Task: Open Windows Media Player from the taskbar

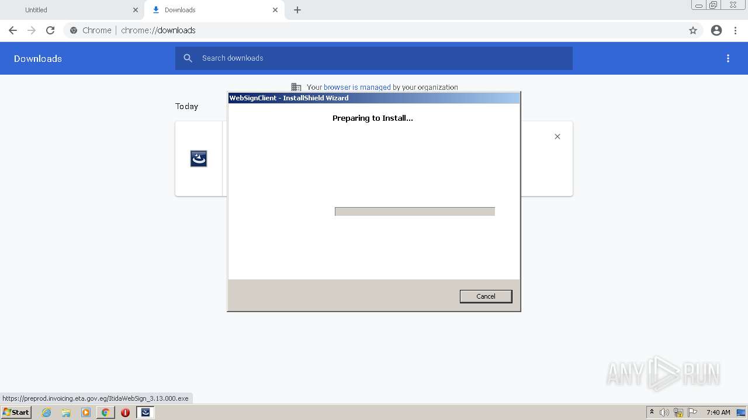Action: (86, 412)
